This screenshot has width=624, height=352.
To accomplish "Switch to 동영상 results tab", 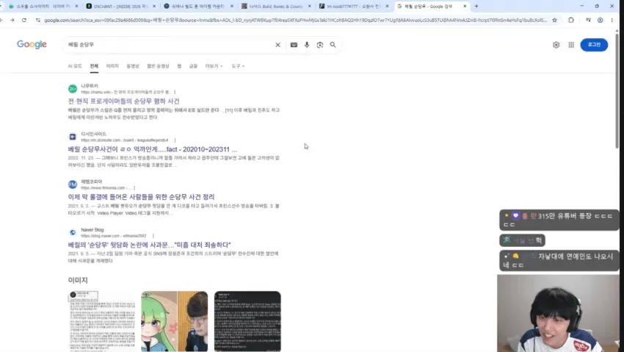I will pyautogui.click(x=133, y=66).
